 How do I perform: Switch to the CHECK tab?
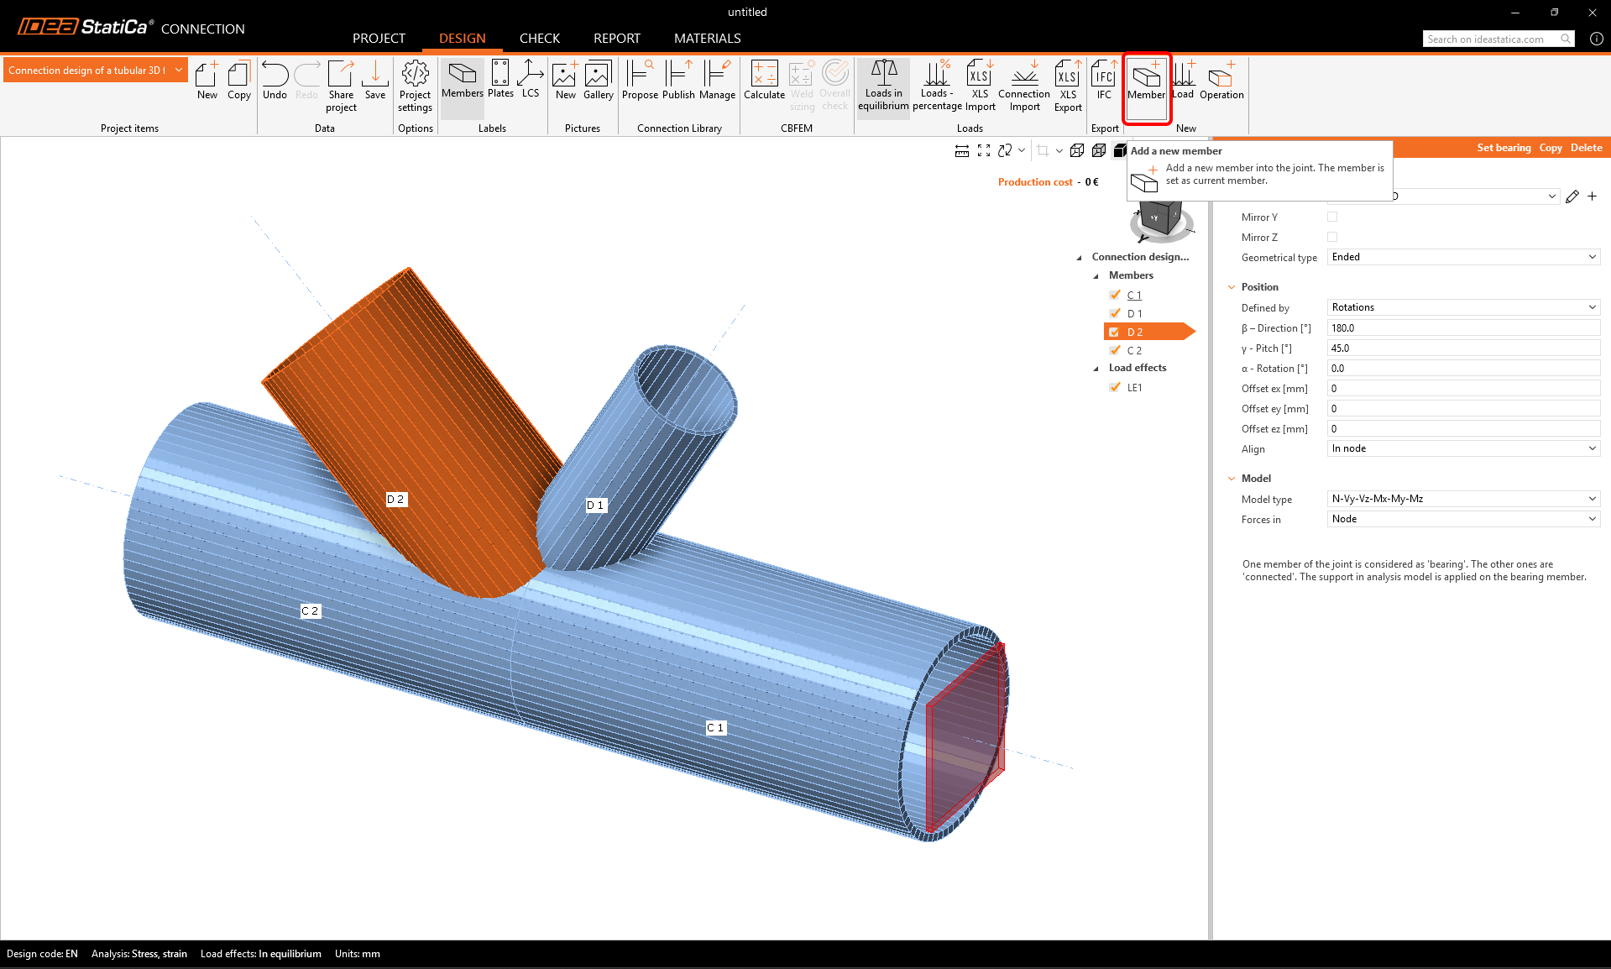coord(539,39)
